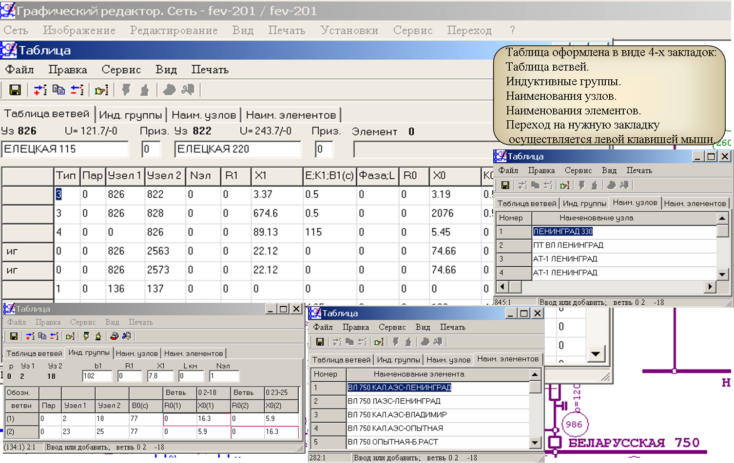Image resolution: width=734 pixels, height=463 pixels.
Task: Open the Установки menu in the graphic editor
Action: 349,30
